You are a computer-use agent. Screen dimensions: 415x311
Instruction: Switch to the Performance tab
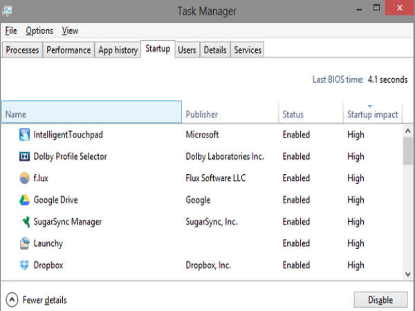click(68, 50)
